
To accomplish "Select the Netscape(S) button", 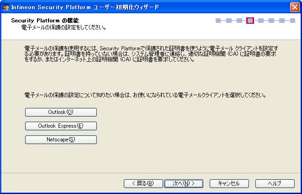I will pyautogui.click(x=61, y=140).
